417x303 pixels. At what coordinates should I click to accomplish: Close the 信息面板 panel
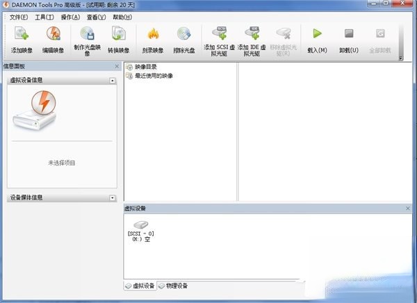coord(117,66)
